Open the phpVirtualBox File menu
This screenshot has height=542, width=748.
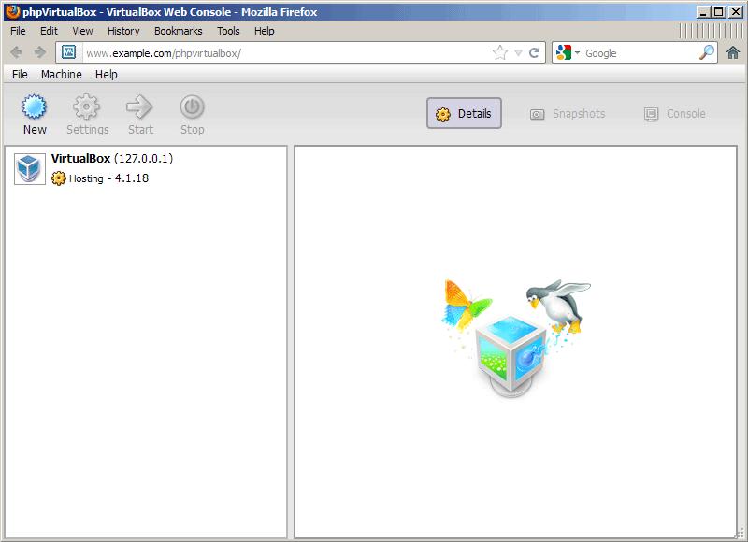click(x=20, y=75)
